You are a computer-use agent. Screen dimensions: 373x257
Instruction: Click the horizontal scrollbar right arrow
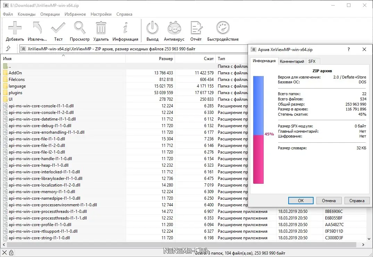click(363, 244)
